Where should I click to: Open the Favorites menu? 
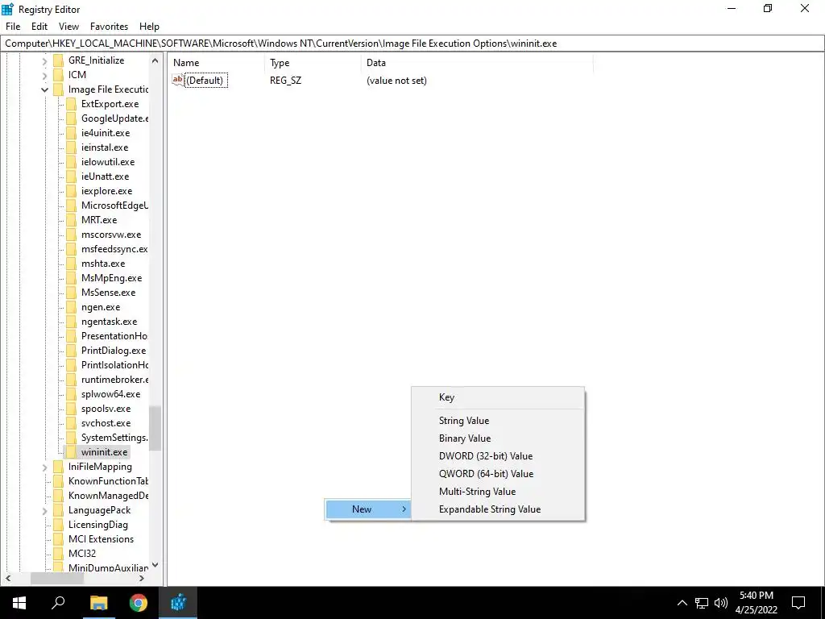tap(109, 27)
